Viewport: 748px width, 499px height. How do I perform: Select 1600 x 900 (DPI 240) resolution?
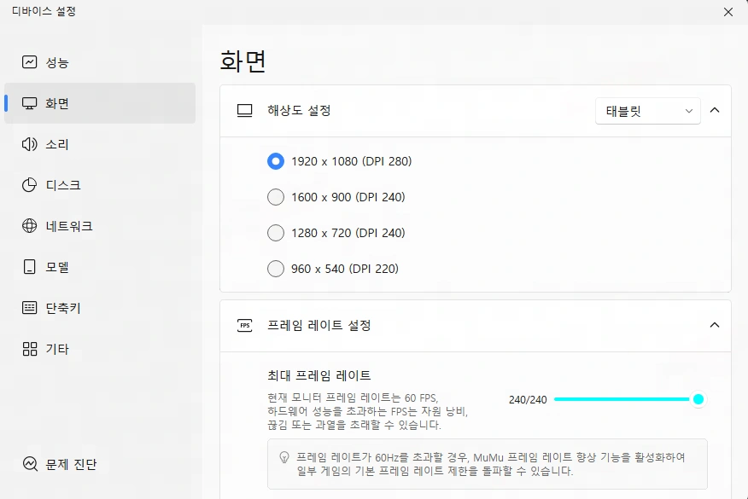[276, 197]
